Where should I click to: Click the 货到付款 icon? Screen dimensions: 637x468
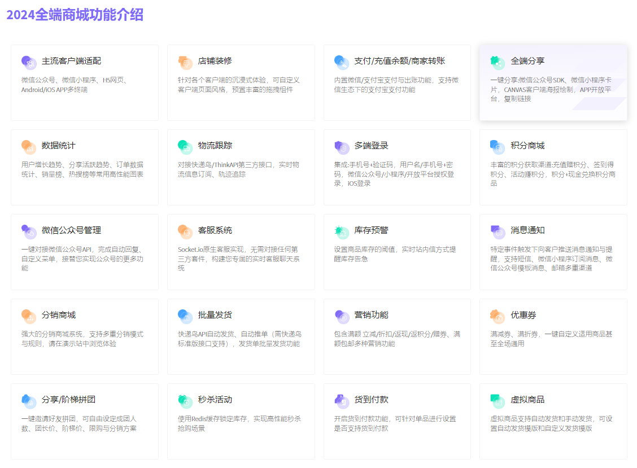coord(342,401)
